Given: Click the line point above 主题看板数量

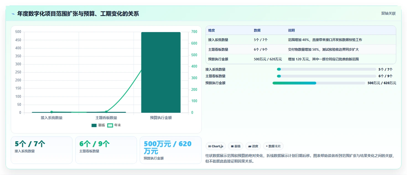Looking at the screenshot, I should coord(106,112).
